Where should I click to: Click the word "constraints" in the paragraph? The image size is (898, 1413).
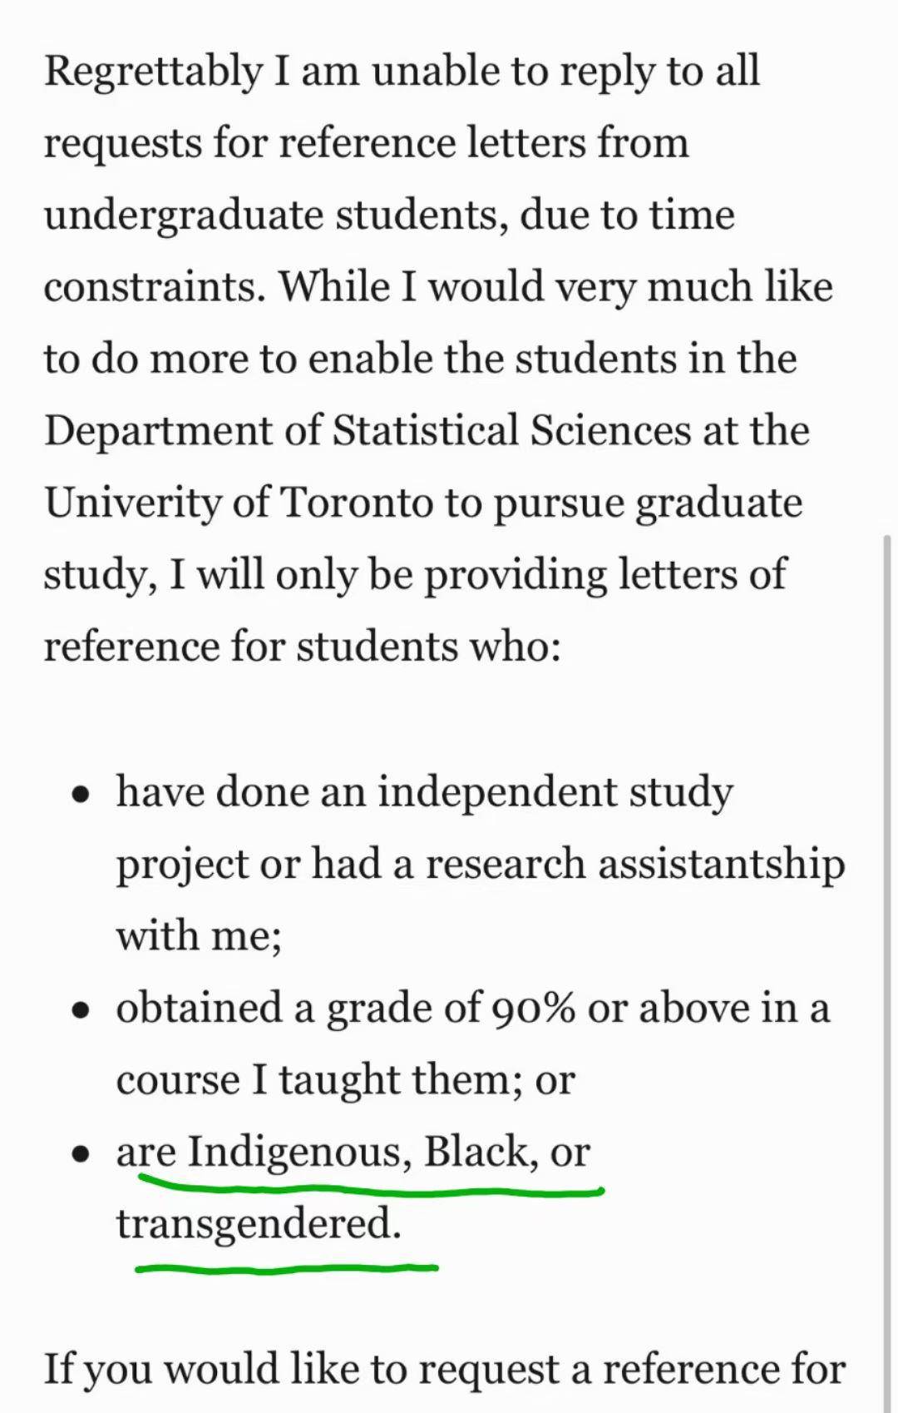click(154, 288)
